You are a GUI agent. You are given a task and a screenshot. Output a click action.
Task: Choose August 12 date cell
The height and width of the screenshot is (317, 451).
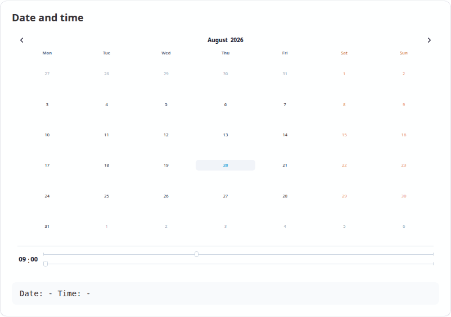[x=166, y=135]
